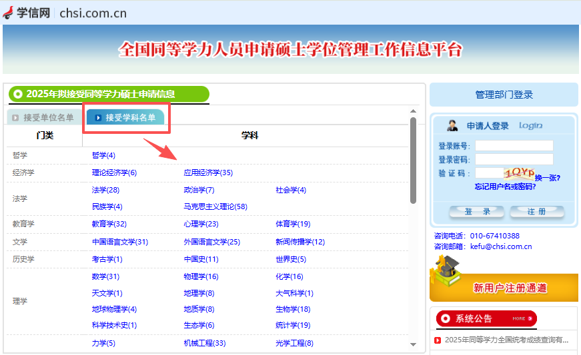Open 马克思主义理论(58) link
This screenshot has height=355, width=581.
215,207
